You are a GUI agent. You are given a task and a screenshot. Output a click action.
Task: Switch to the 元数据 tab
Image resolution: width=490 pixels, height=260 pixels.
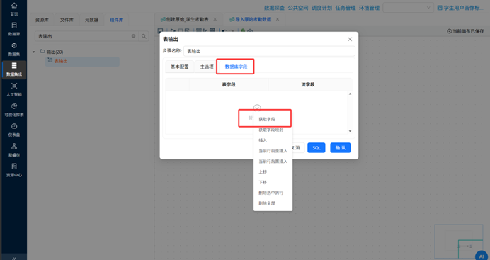(91, 20)
